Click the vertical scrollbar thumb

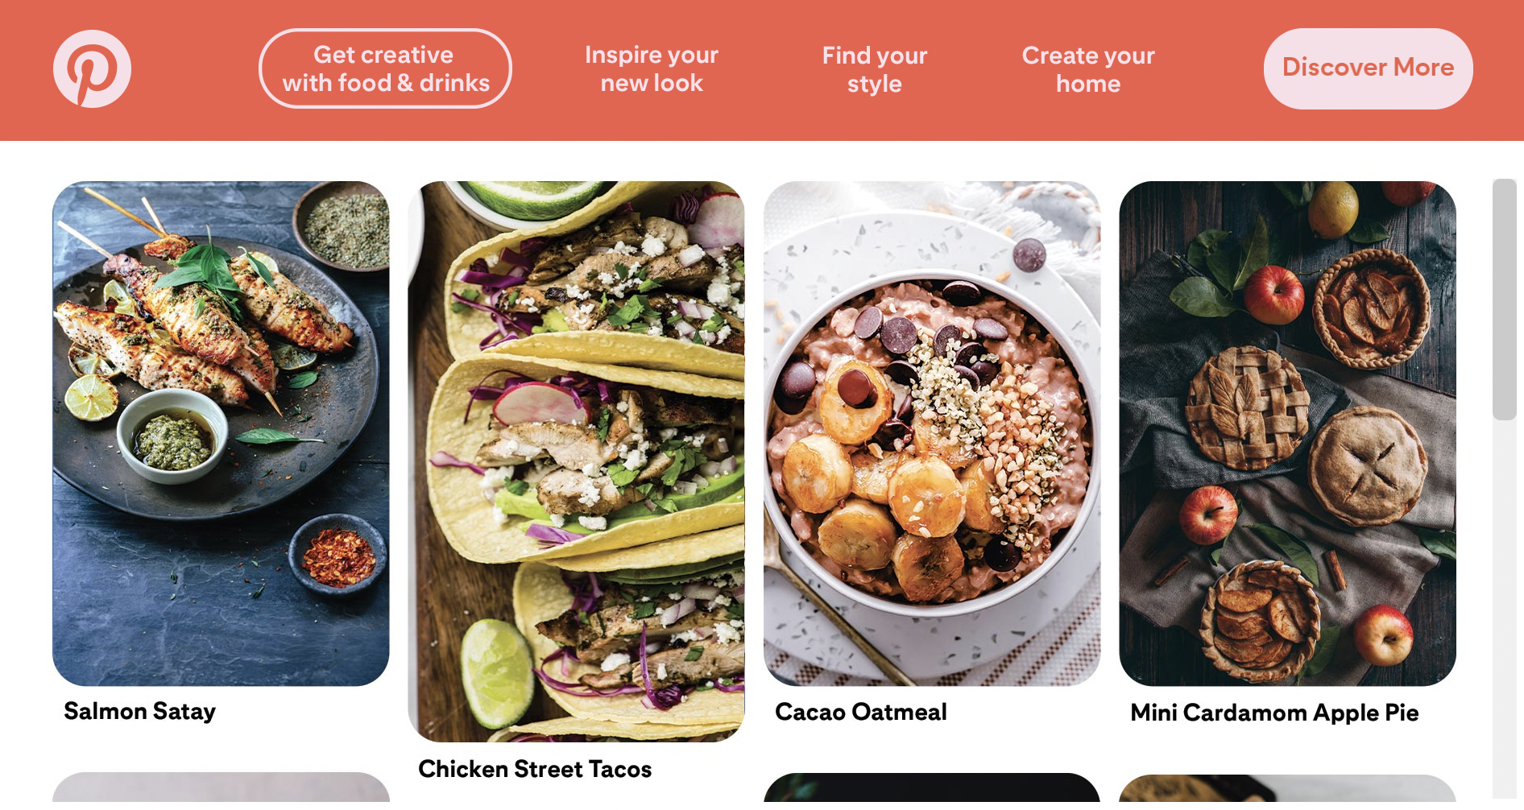(1504, 300)
